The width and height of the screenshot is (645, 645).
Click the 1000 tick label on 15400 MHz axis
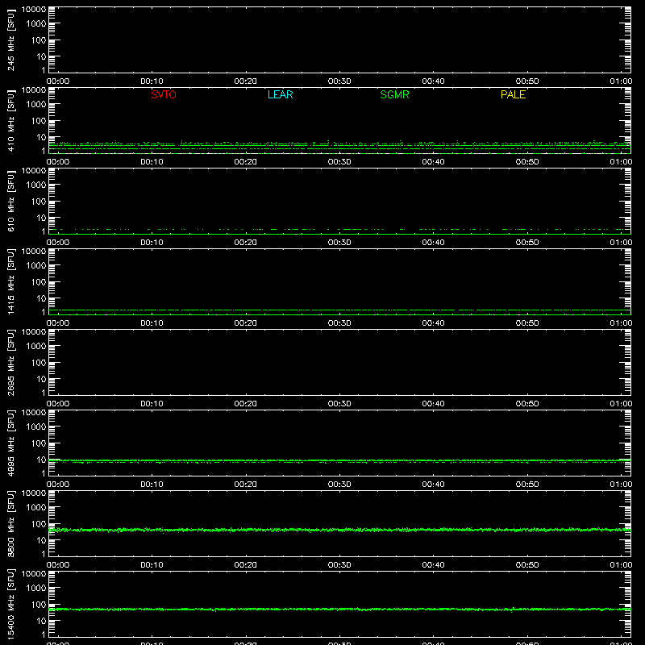point(36,589)
